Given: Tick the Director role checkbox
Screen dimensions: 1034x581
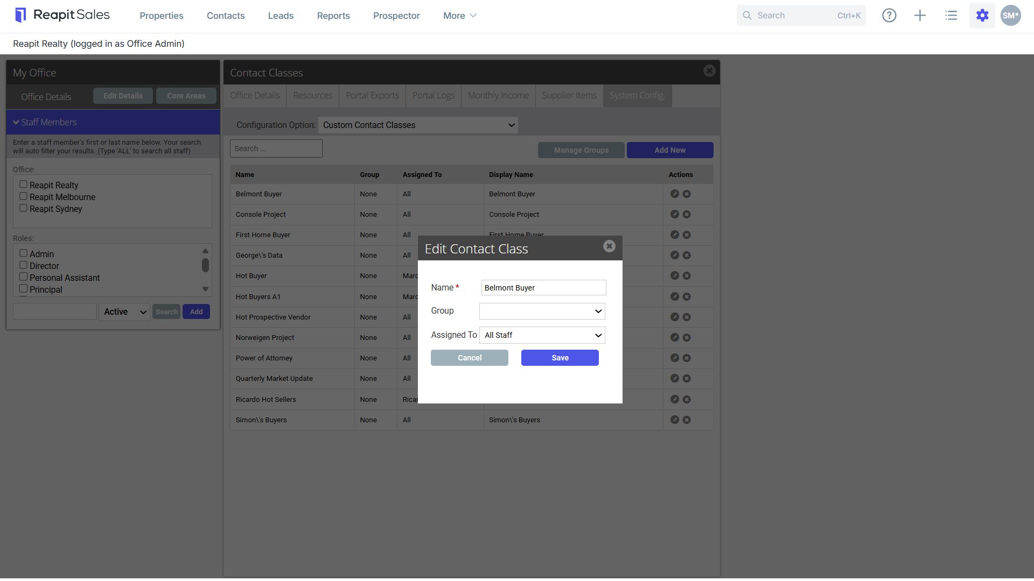Looking at the screenshot, I should point(23,265).
